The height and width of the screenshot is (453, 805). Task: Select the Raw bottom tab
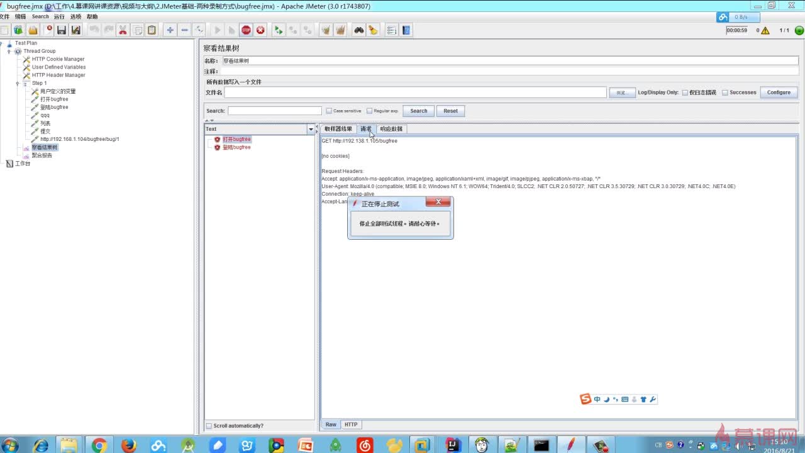(331, 425)
